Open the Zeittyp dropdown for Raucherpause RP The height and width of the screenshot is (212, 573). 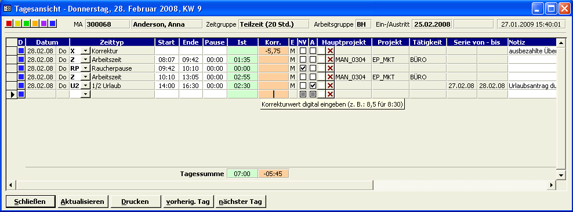pos(85,68)
